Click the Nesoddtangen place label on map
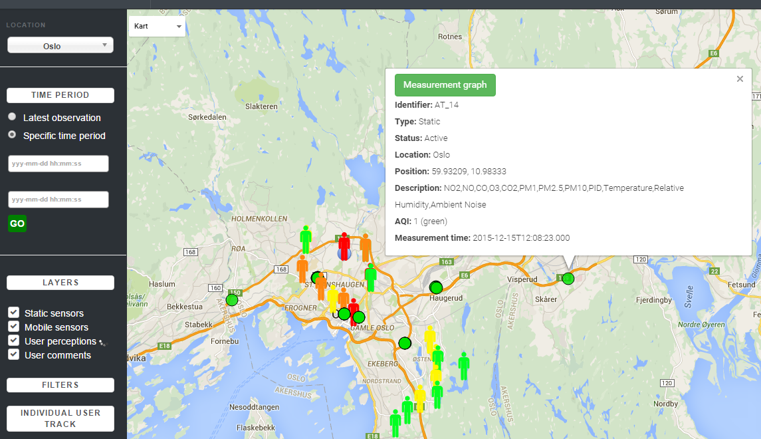Screen dimensions: 761x439 [x=255, y=407]
